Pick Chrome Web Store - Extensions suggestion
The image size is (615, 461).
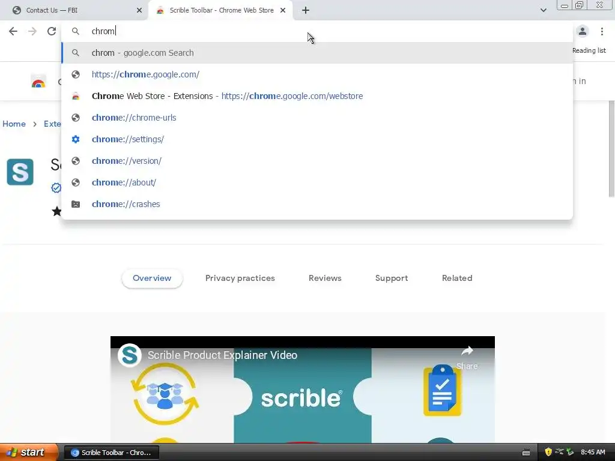click(x=317, y=96)
